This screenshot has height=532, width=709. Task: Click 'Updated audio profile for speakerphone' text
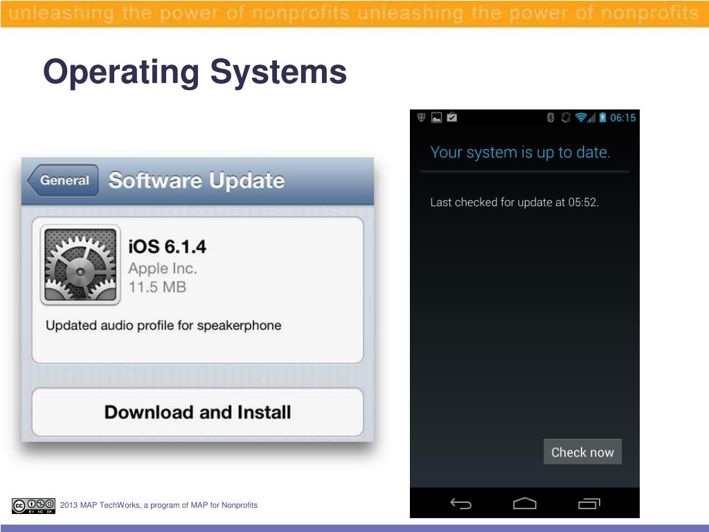(x=163, y=326)
